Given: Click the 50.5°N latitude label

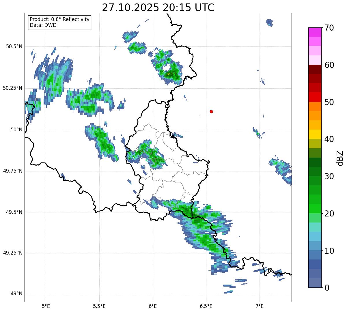Looking at the screenshot, I should click(x=14, y=46).
